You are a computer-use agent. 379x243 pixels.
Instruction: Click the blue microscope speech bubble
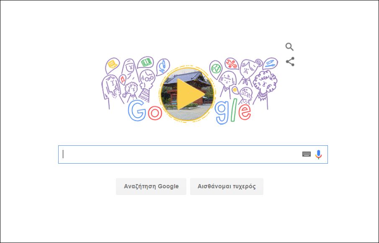click(x=162, y=66)
